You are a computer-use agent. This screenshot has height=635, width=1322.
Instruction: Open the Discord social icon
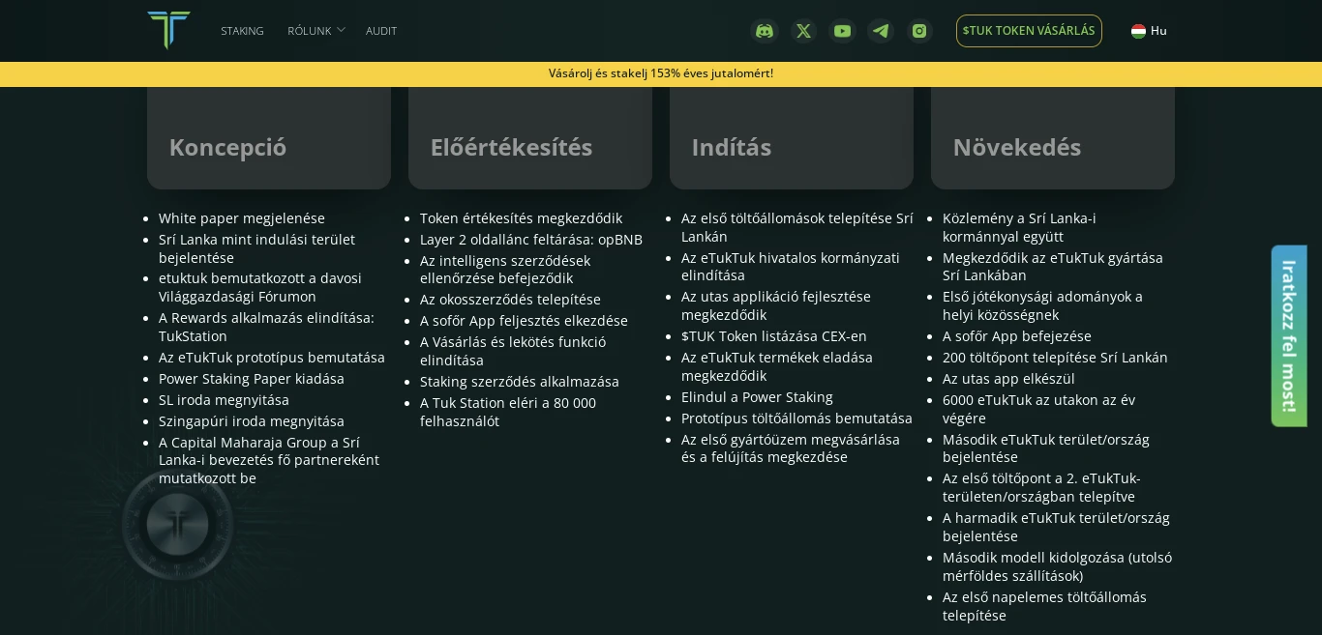765,31
